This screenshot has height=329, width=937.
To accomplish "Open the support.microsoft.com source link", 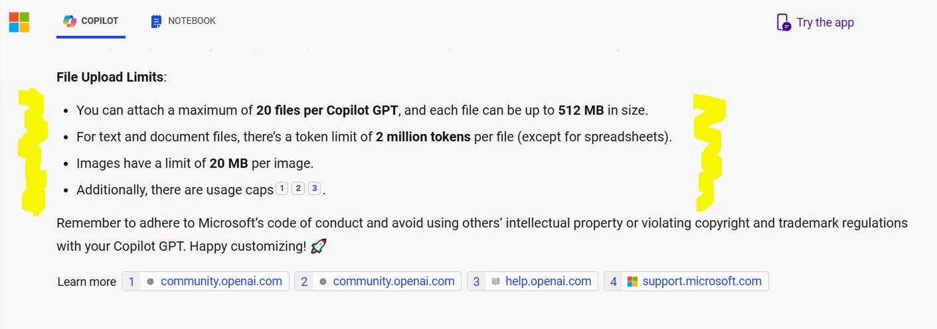I will [701, 281].
